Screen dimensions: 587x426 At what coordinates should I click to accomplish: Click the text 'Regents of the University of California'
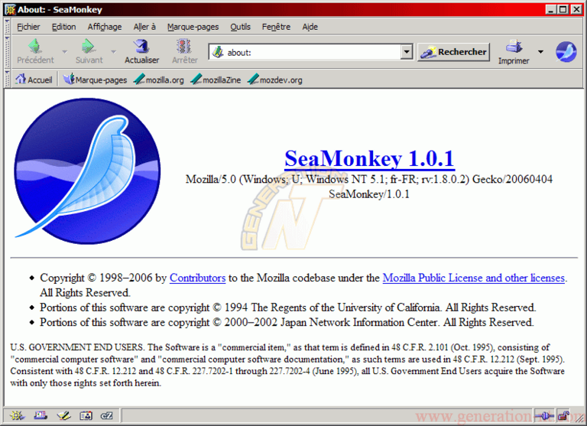(x=355, y=307)
